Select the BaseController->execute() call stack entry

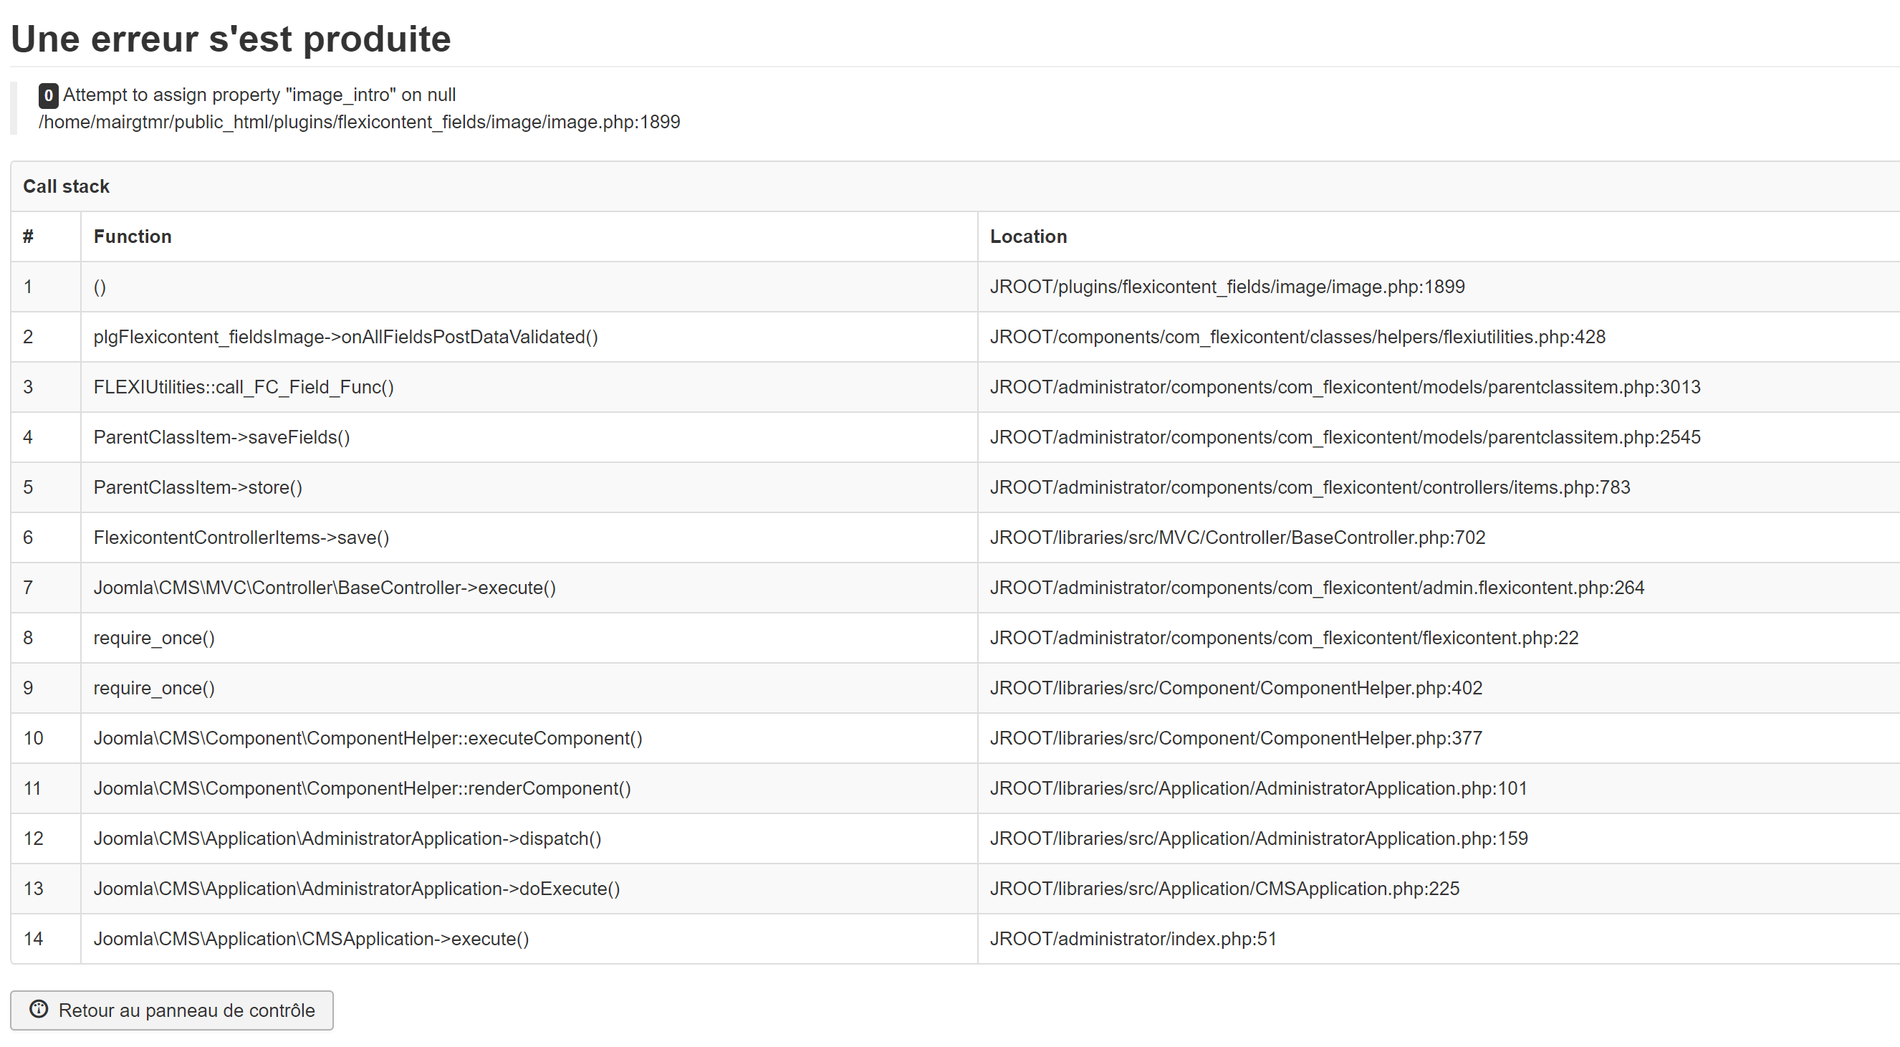pyautogui.click(x=325, y=588)
